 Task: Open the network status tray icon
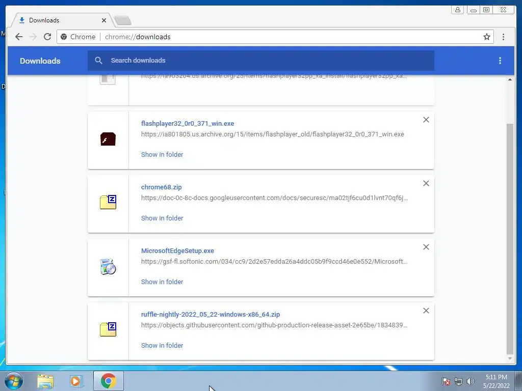[x=458, y=381]
